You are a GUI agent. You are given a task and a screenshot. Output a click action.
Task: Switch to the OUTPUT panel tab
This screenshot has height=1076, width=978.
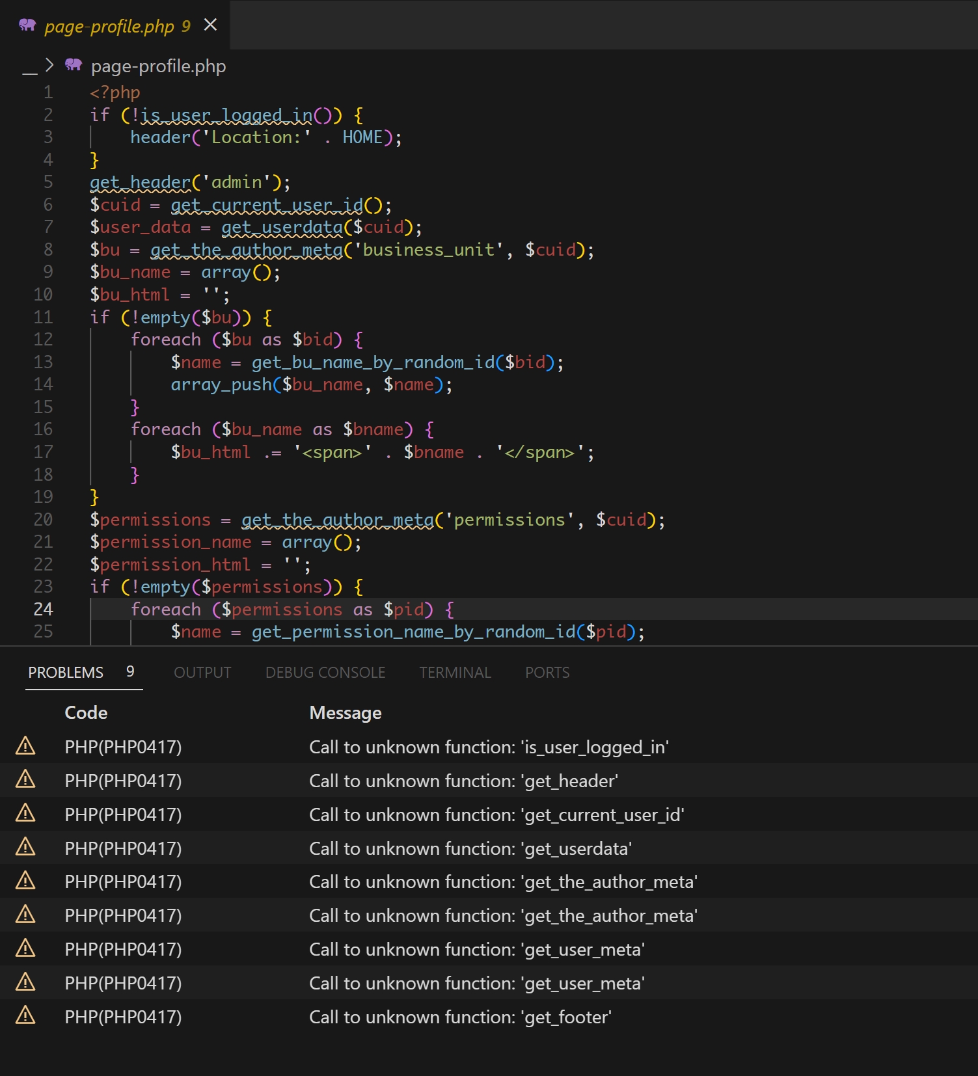(x=202, y=673)
